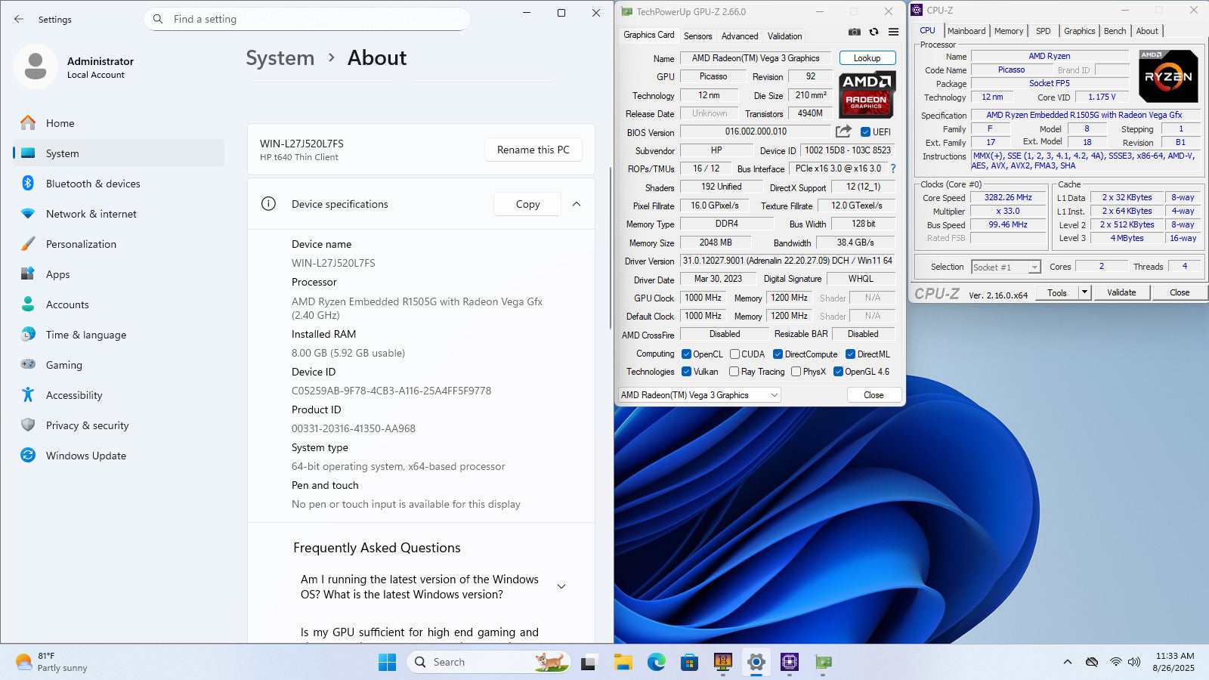Open the GPU-Z hamburger menu
Image resolution: width=1209 pixels, height=680 pixels.
[x=893, y=32]
